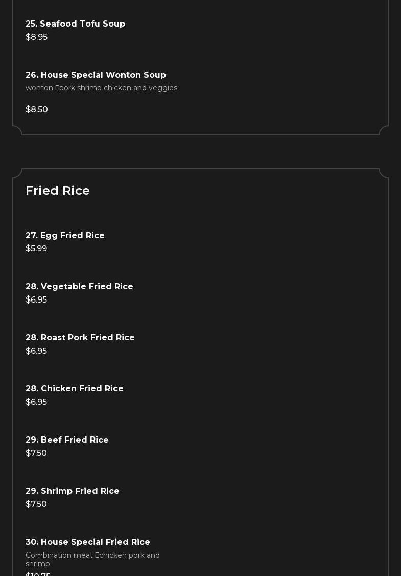This screenshot has width=401, height=576.
Task: Click the wonton soup ingredients description
Action: coord(101,88)
